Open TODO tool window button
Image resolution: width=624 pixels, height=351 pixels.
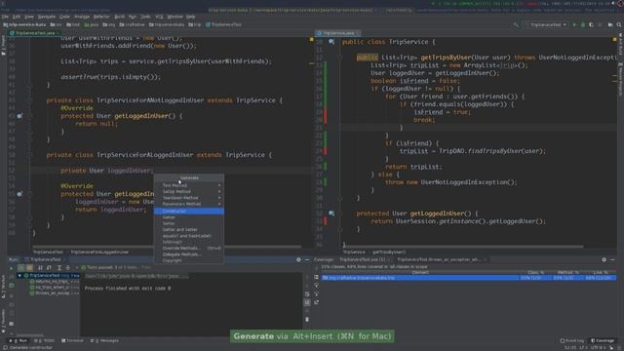click(44, 340)
